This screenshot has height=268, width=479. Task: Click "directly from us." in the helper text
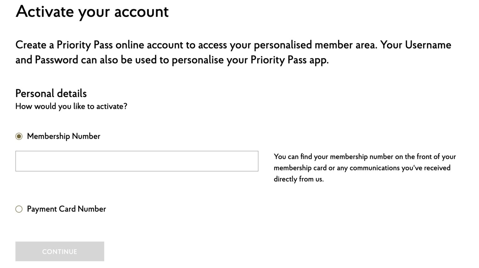(298, 179)
